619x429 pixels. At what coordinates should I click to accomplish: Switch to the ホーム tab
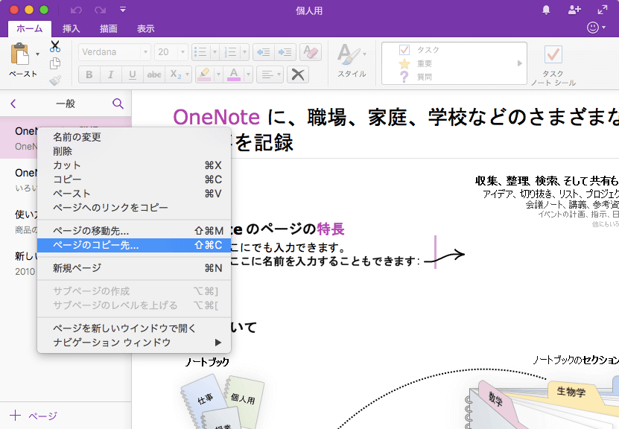point(30,28)
